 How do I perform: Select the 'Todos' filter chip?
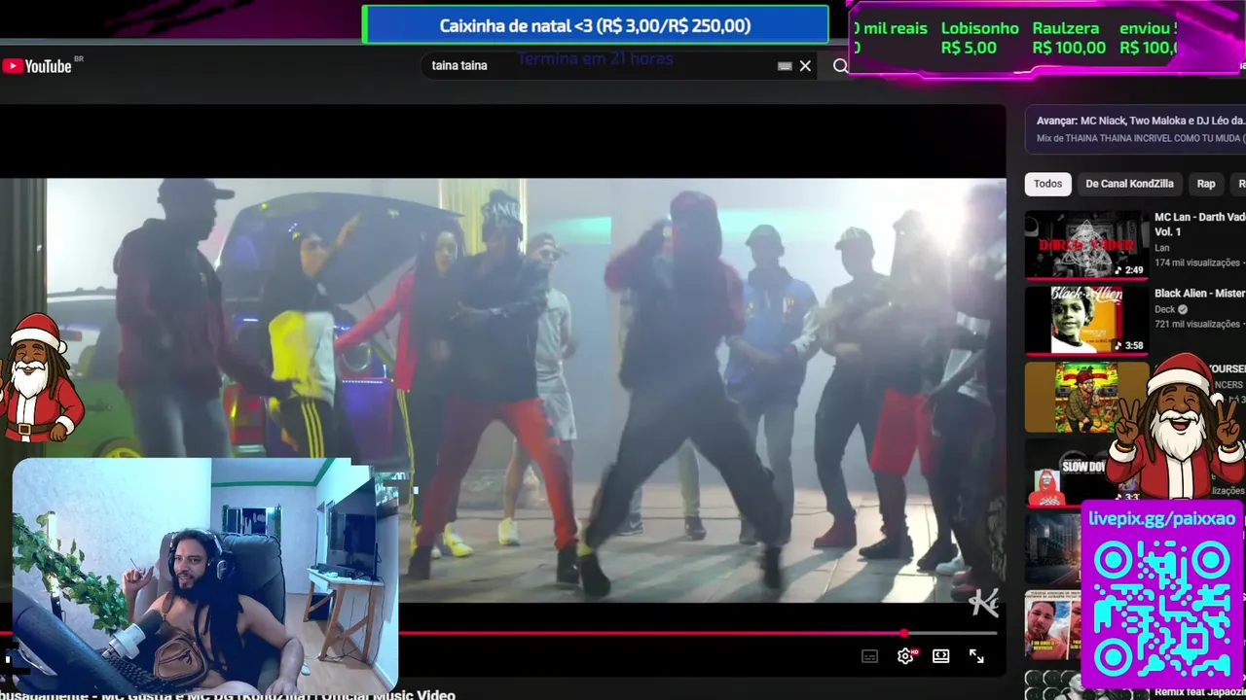click(1047, 184)
